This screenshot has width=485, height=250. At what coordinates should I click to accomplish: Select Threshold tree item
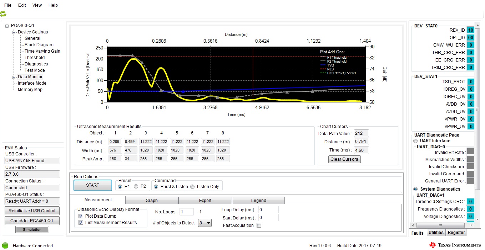click(35, 58)
